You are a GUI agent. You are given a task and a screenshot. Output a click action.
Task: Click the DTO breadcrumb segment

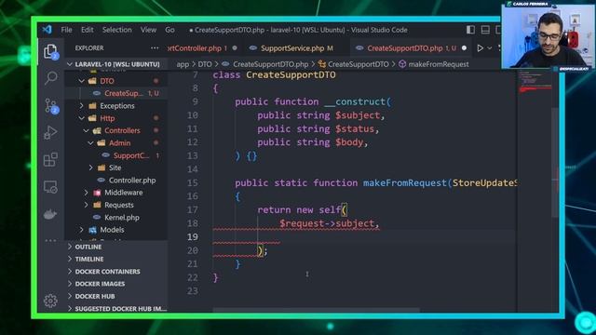(205, 64)
